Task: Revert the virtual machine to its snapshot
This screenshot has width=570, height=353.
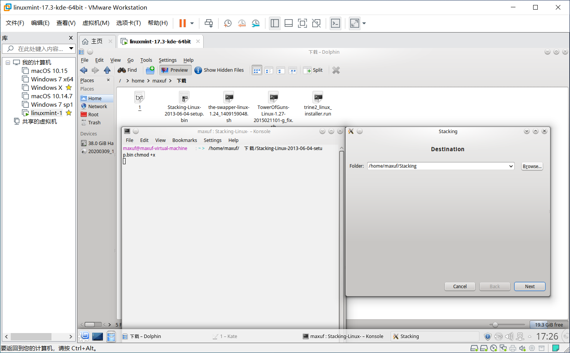Action: (x=242, y=23)
